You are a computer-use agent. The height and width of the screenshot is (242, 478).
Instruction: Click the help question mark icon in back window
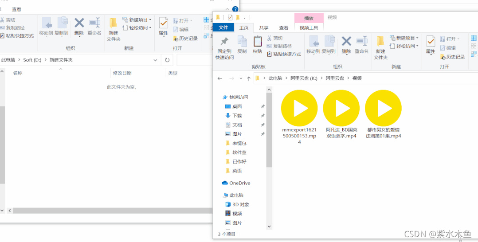pyautogui.click(x=235, y=9)
